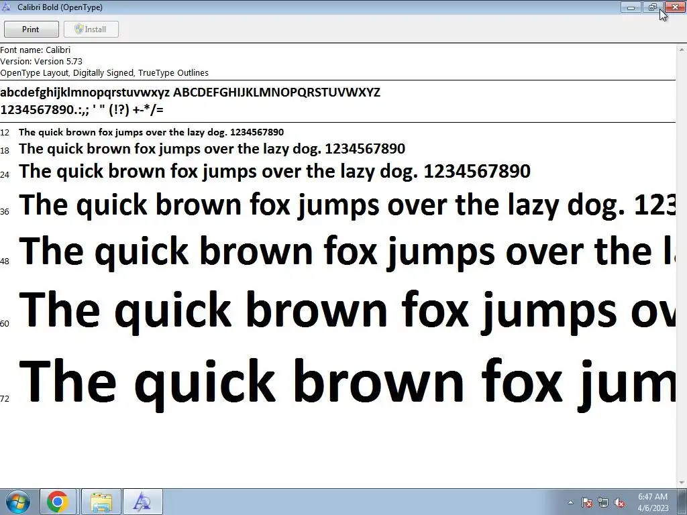Click the 'Calibri Bold (OpenType)' window title
Image resolution: width=687 pixels, height=515 pixels.
point(60,7)
